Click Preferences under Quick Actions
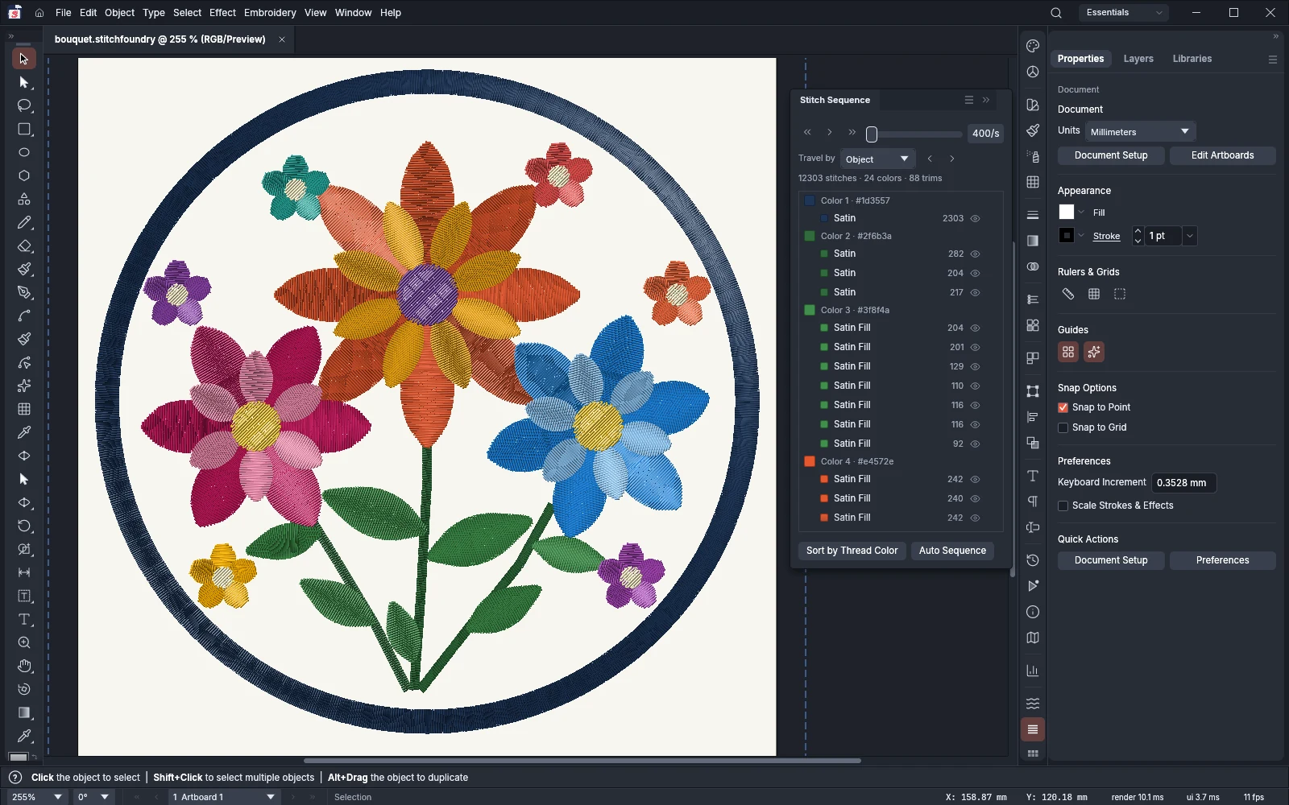This screenshot has width=1289, height=805. coord(1222,561)
